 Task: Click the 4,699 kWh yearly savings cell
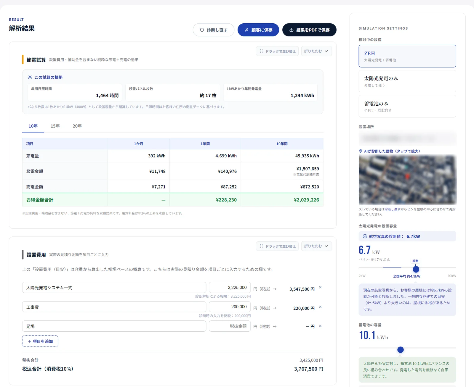coord(205,156)
